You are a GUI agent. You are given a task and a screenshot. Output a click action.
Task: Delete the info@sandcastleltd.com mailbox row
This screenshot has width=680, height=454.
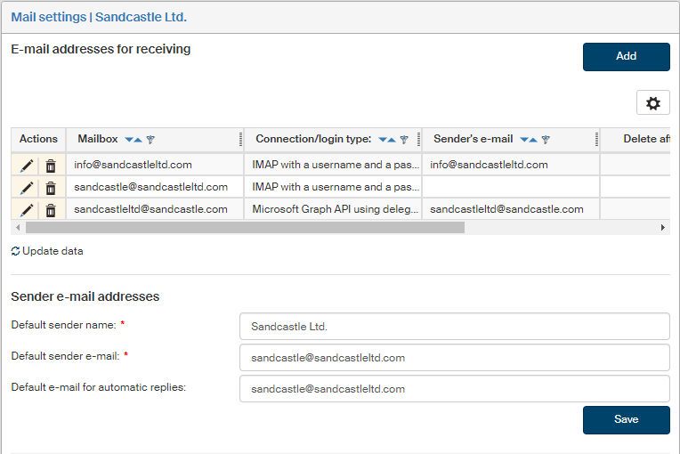point(51,165)
